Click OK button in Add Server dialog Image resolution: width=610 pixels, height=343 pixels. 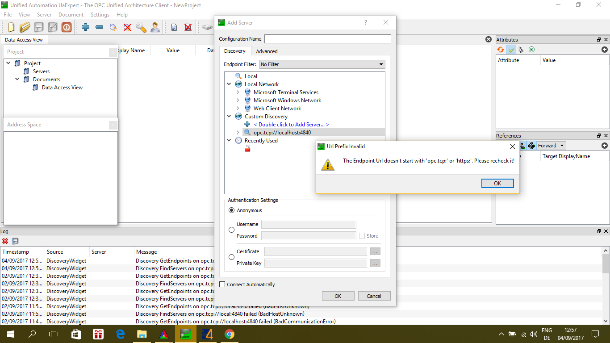[338, 296]
